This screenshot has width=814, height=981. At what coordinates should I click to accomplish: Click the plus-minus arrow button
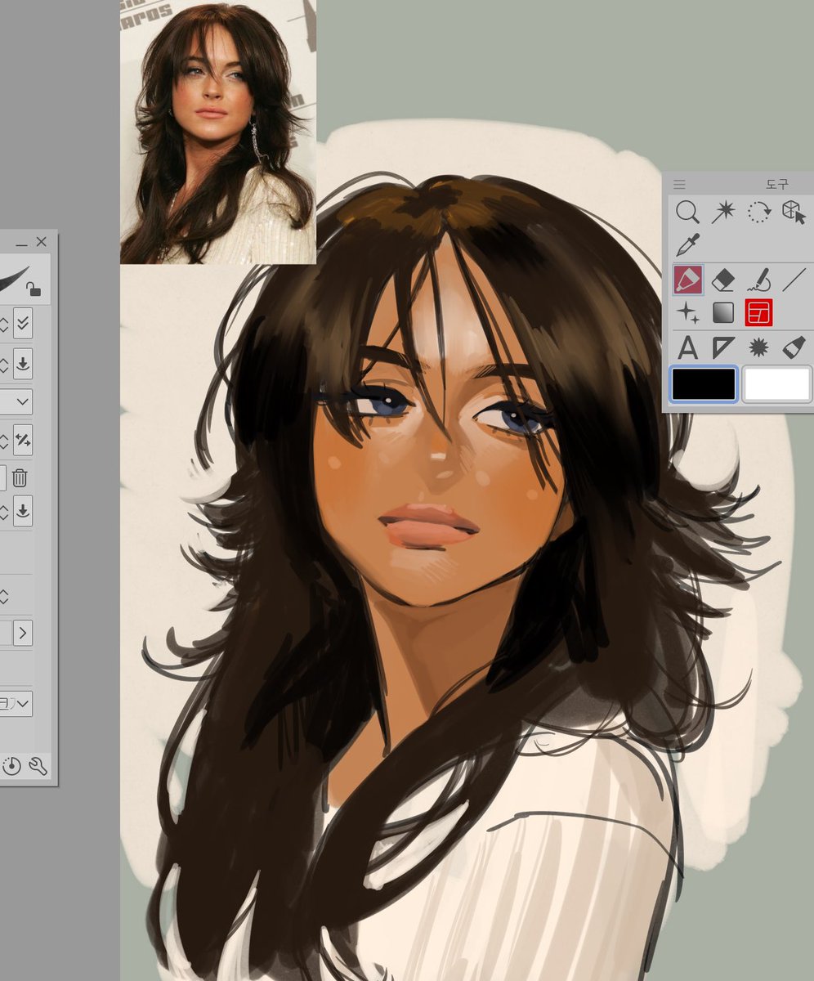pyautogui.click(x=23, y=441)
